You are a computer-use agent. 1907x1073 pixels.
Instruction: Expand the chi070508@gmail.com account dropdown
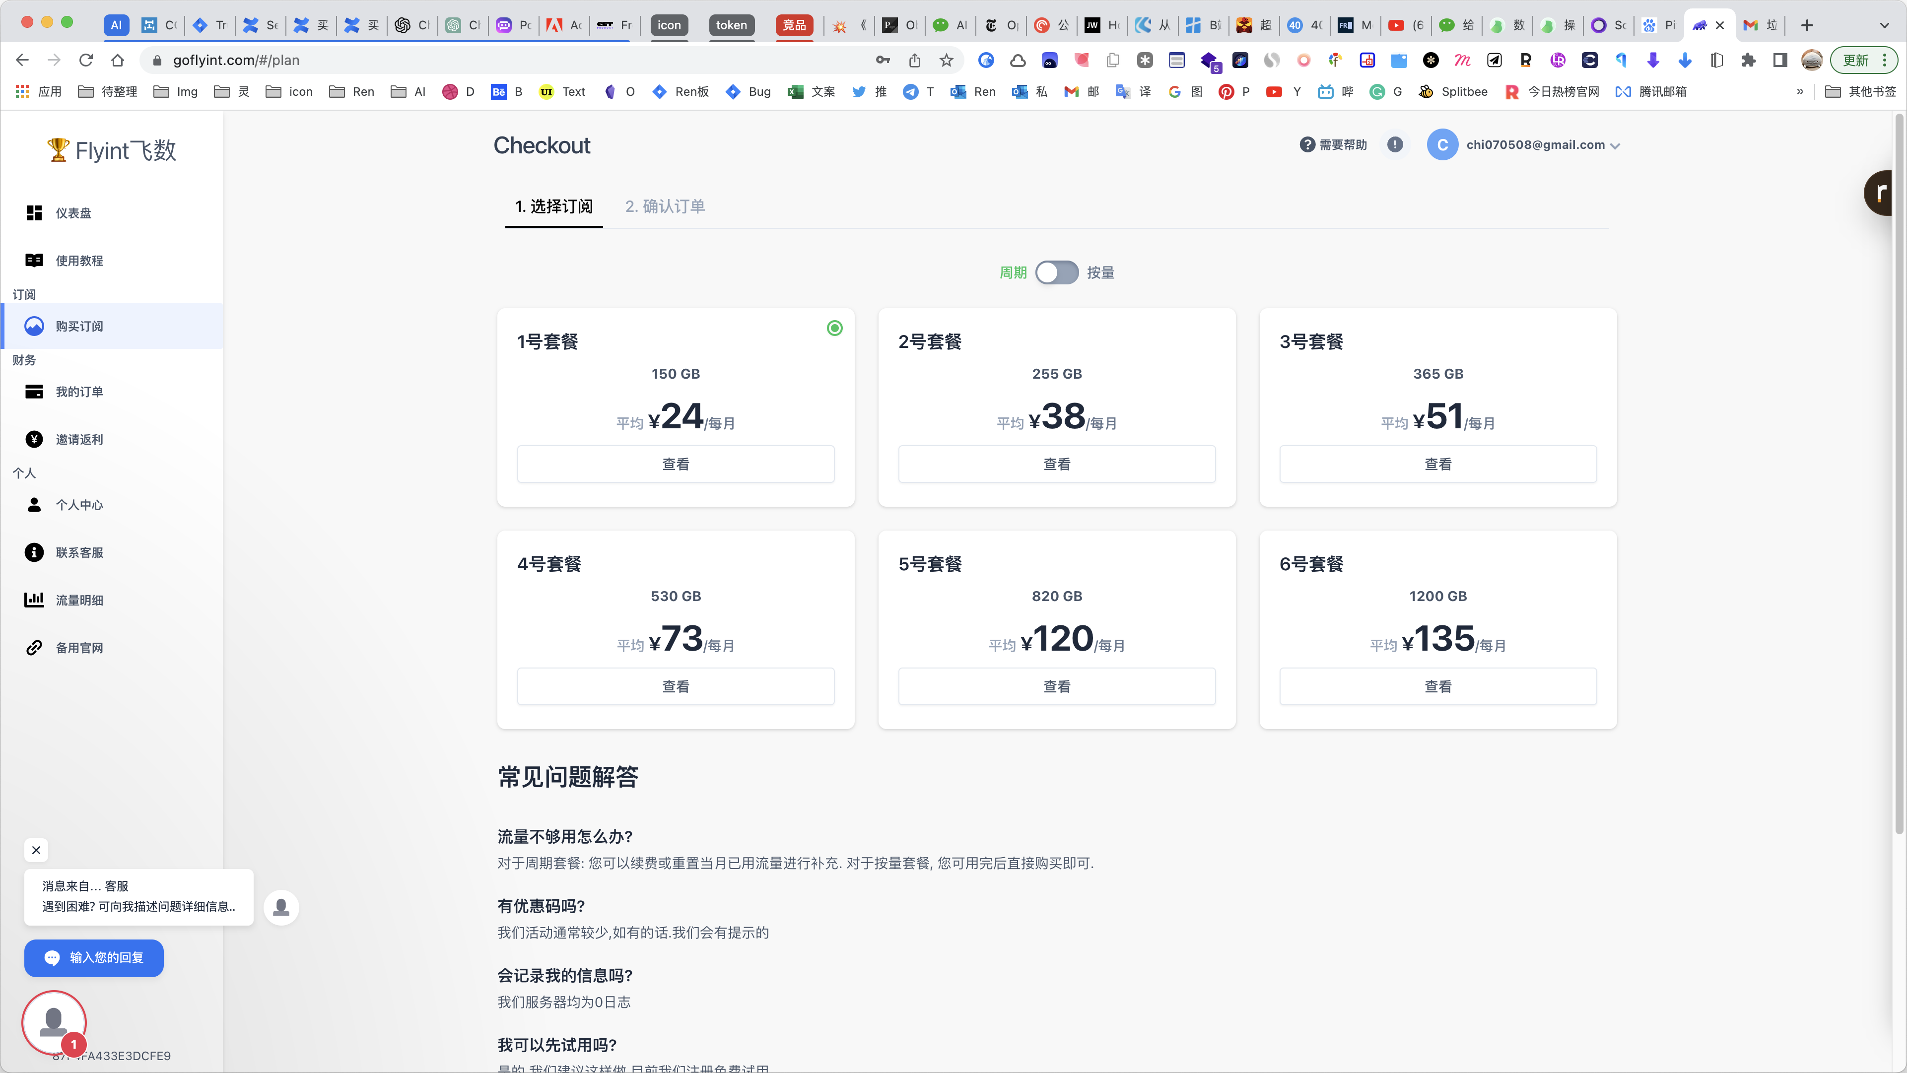1615,146
